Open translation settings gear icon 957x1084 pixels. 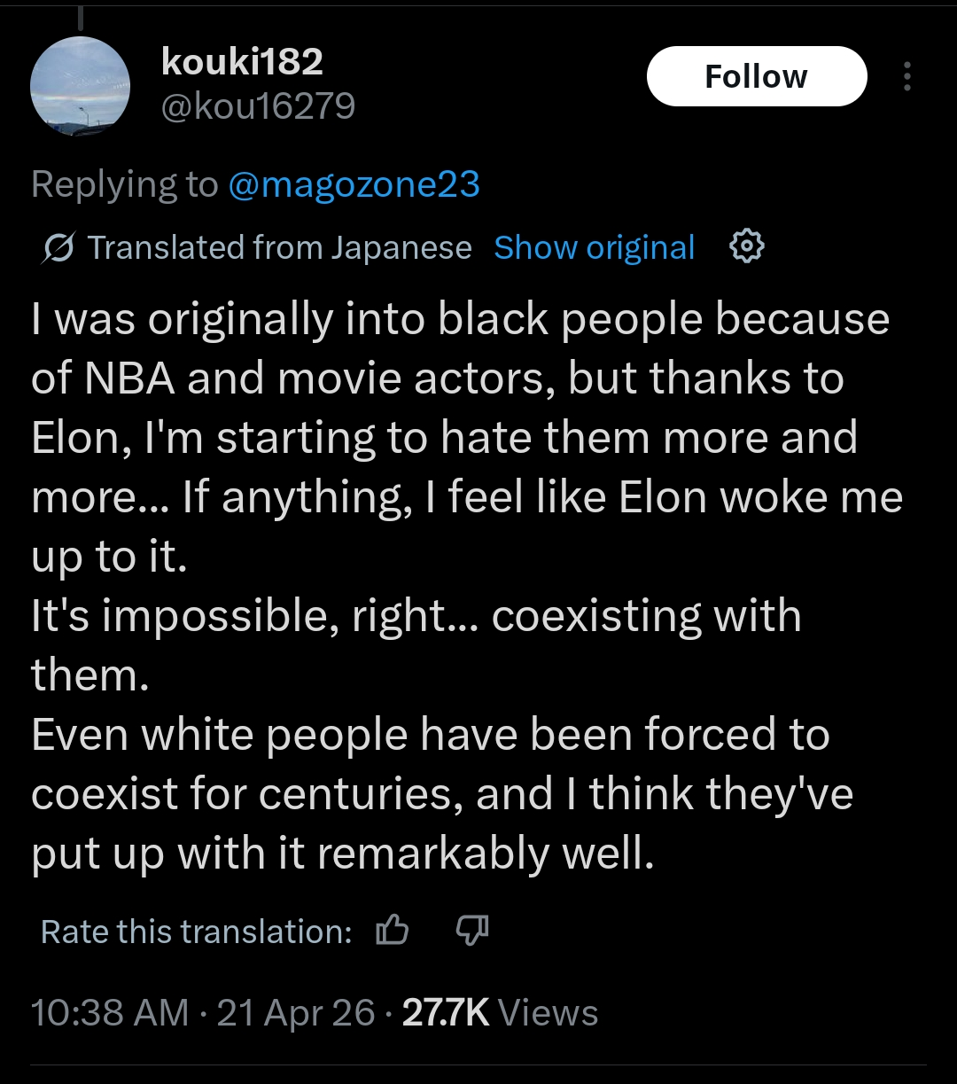[746, 246]
